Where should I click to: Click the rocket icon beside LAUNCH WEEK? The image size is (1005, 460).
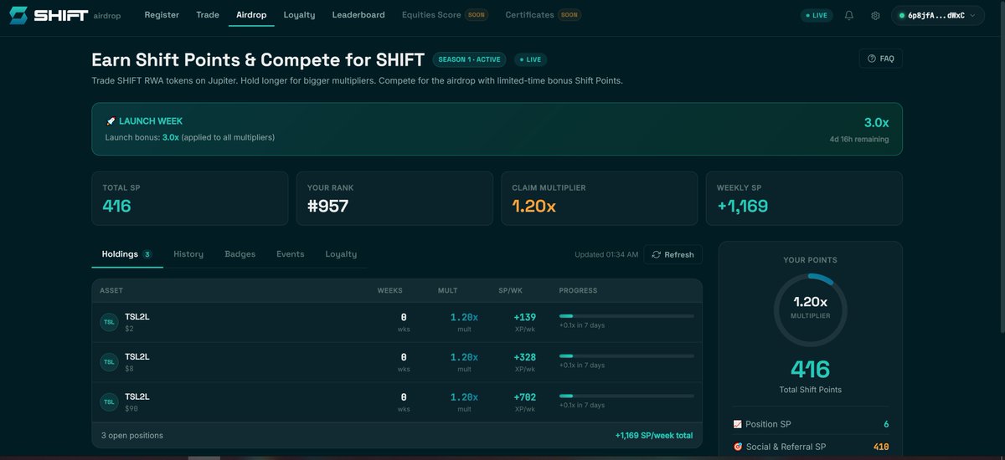pyautogui.click(x=111, y=121)
